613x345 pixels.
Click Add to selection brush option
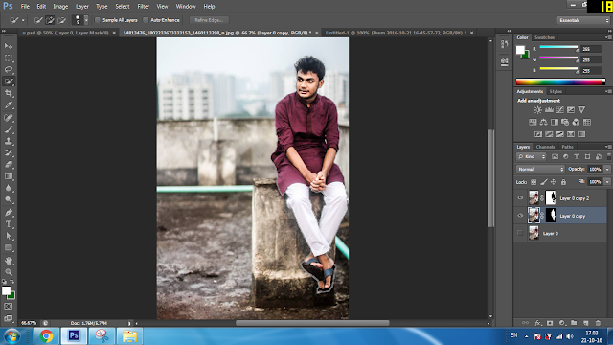click(50, 20)
